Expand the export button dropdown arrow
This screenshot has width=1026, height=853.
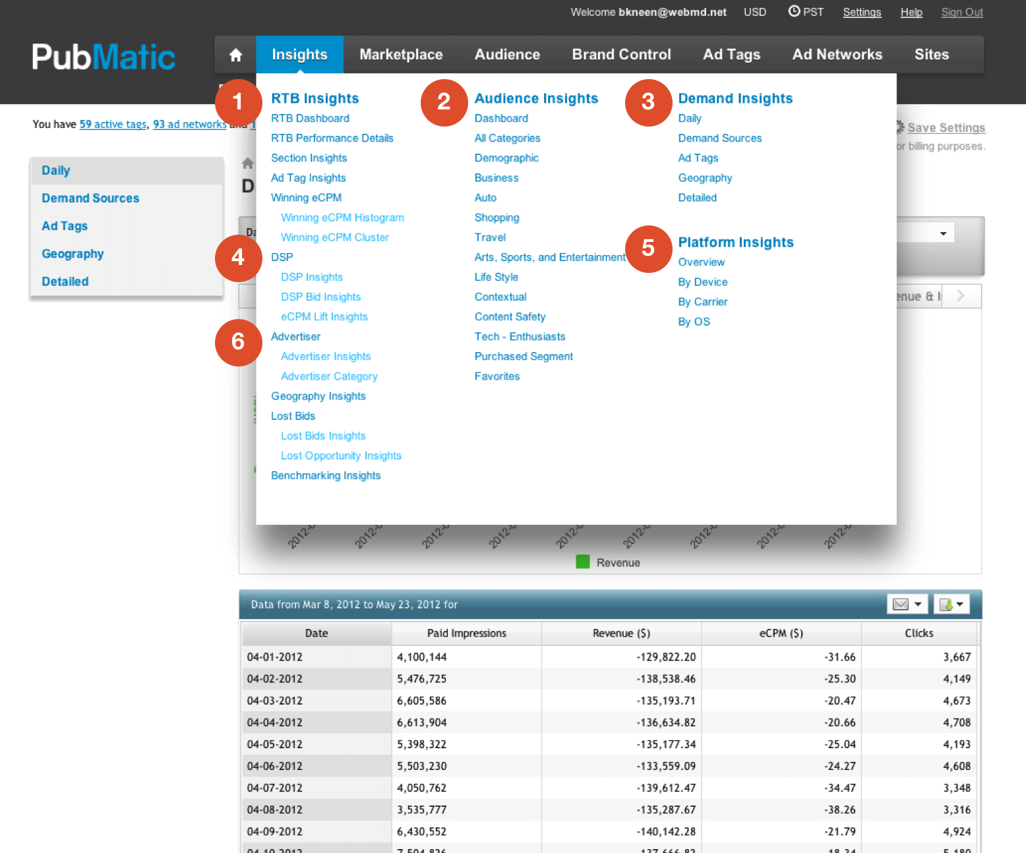(960, 604)
